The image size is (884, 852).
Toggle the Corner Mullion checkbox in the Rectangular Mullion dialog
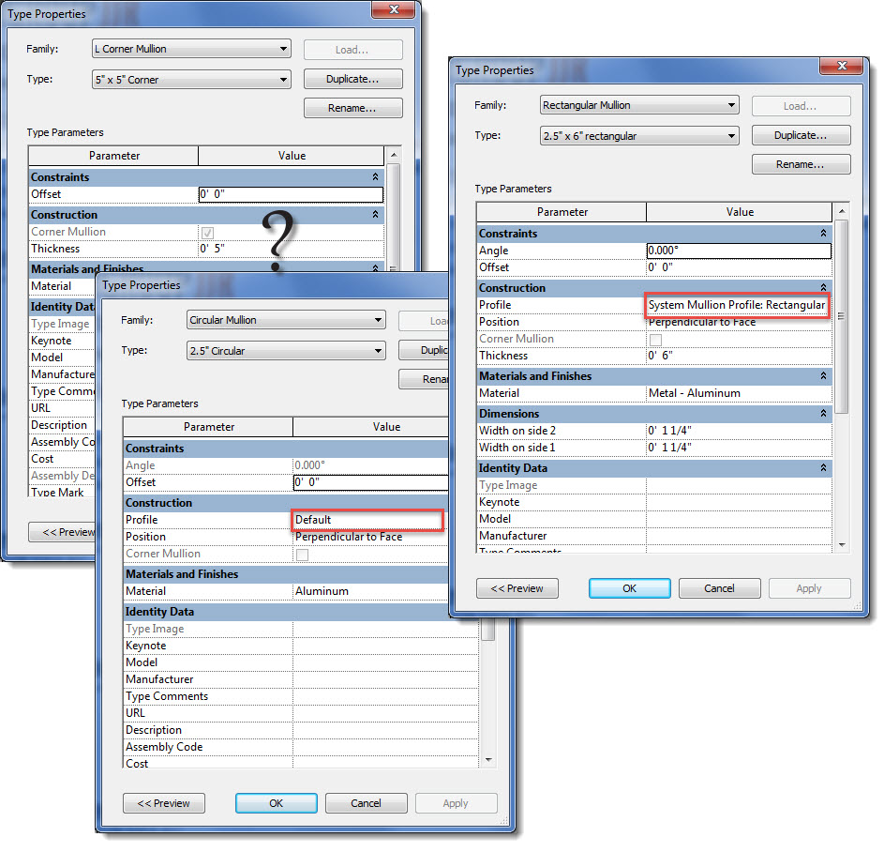[x=654, y=338]
